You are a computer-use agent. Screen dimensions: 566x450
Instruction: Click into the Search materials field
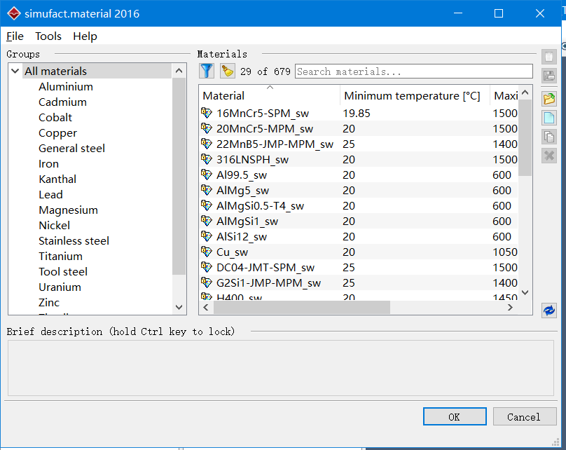413,71
